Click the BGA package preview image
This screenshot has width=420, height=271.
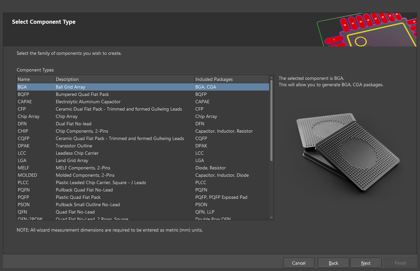(347, 153)
